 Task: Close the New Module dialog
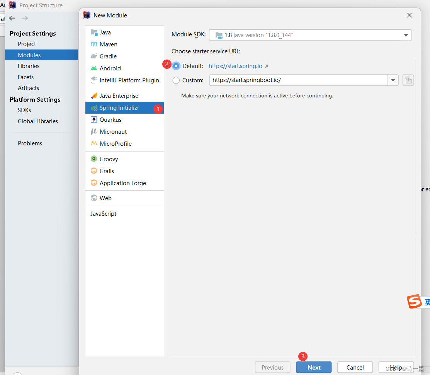tap(410, 15)
